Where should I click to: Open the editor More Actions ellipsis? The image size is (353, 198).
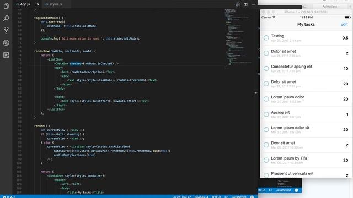coord(253,4)
